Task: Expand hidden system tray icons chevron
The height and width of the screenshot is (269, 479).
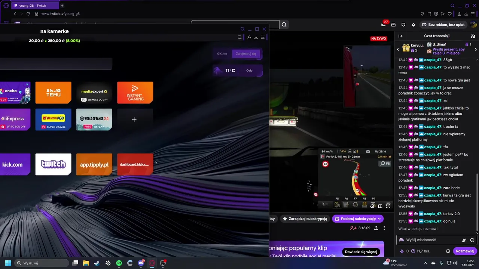Action: [425, 263]
